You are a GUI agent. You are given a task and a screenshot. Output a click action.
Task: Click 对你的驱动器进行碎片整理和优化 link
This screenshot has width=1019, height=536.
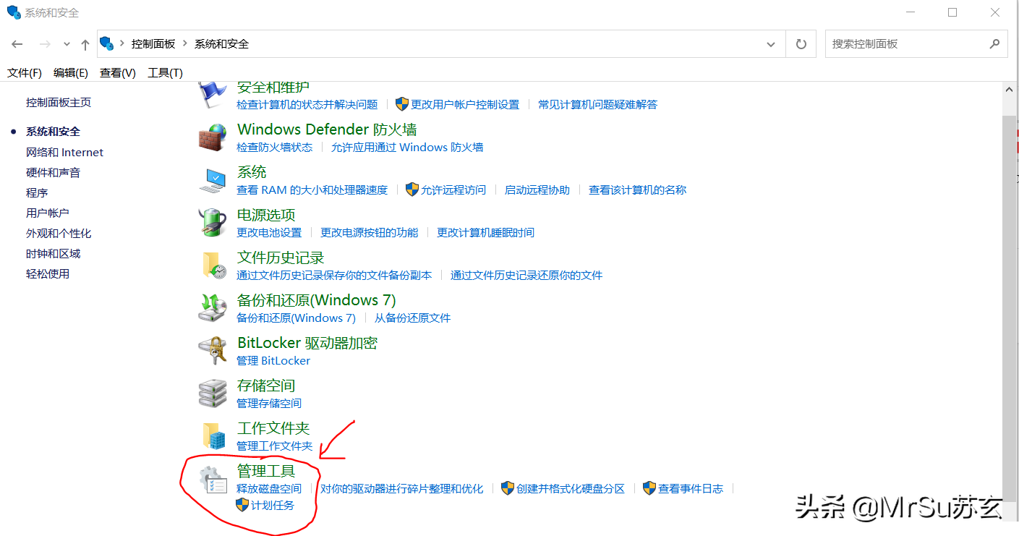tap(402, 488)
